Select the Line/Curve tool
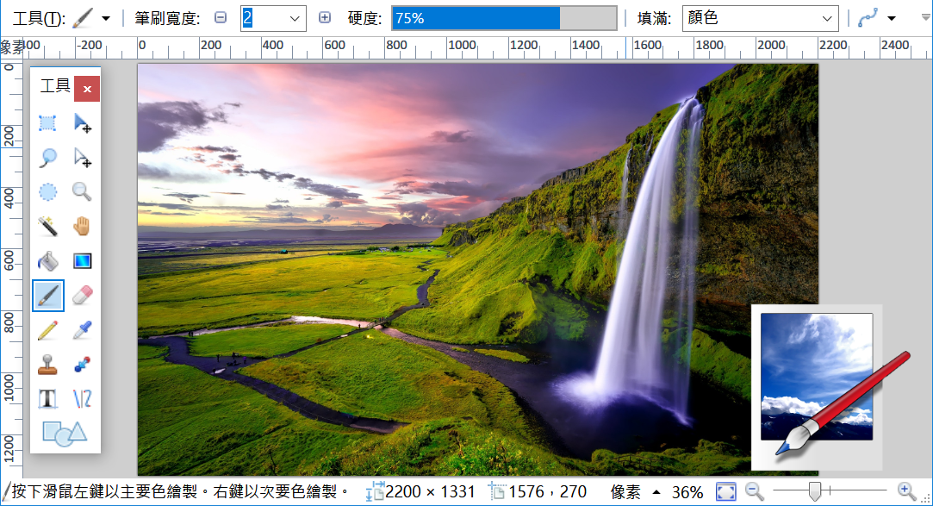The image size is (933, 506). tap(82, 398)
